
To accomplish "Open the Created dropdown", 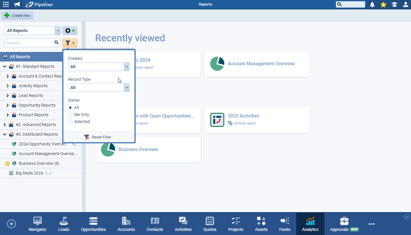I will pos(99,67).
